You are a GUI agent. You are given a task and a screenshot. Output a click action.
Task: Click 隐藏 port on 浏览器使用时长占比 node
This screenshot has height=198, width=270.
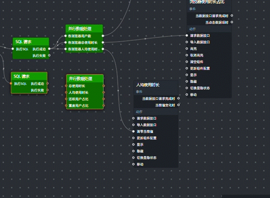(187, 81)
